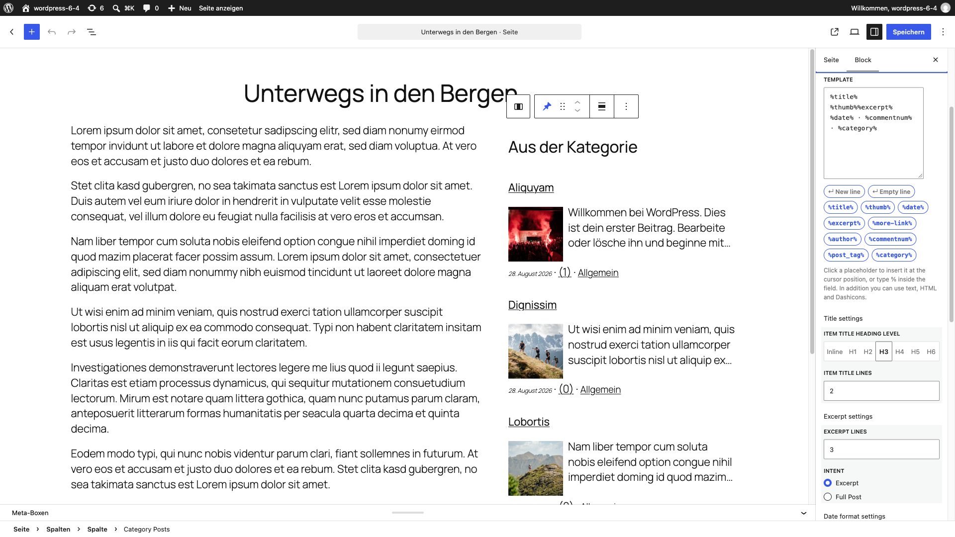
Task: Set item title heading level to H4
Action: pos(900,352)
